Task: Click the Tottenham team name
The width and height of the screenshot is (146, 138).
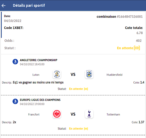Action: click(113, 114)
